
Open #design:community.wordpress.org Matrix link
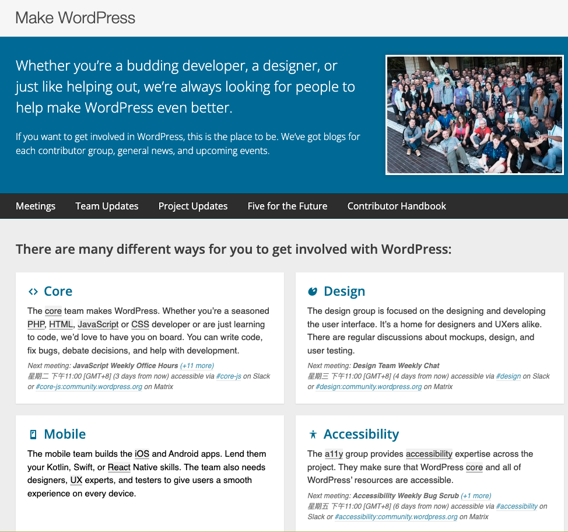point(369,387)
